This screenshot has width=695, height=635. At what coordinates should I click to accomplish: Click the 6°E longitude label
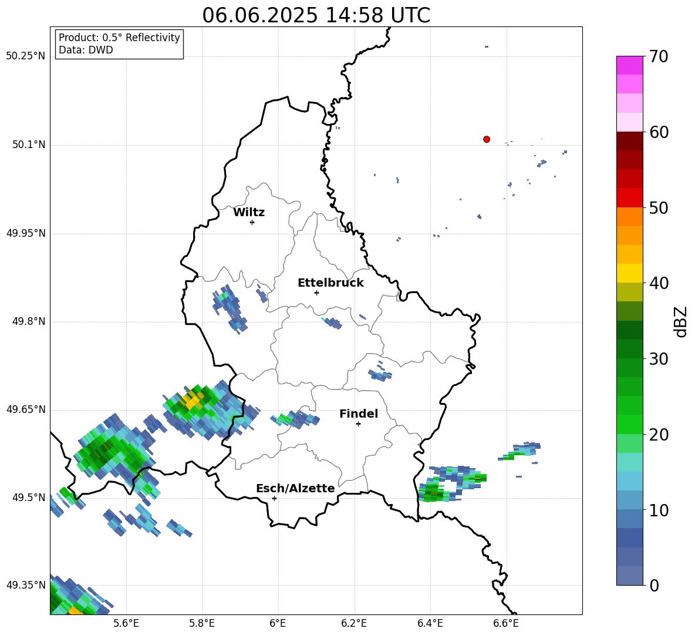pyautogui.click(x=278, y=623)
